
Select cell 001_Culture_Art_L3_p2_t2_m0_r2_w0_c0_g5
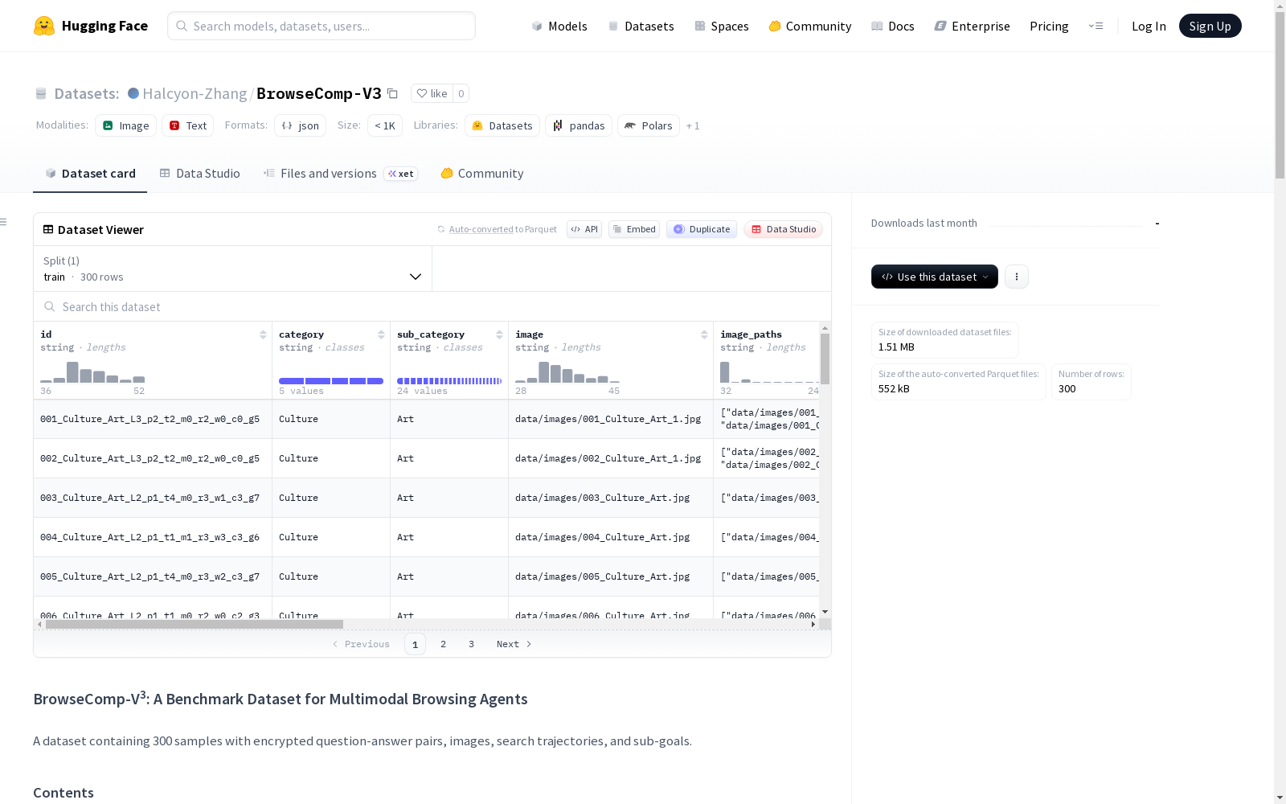[x=153, y=419]
